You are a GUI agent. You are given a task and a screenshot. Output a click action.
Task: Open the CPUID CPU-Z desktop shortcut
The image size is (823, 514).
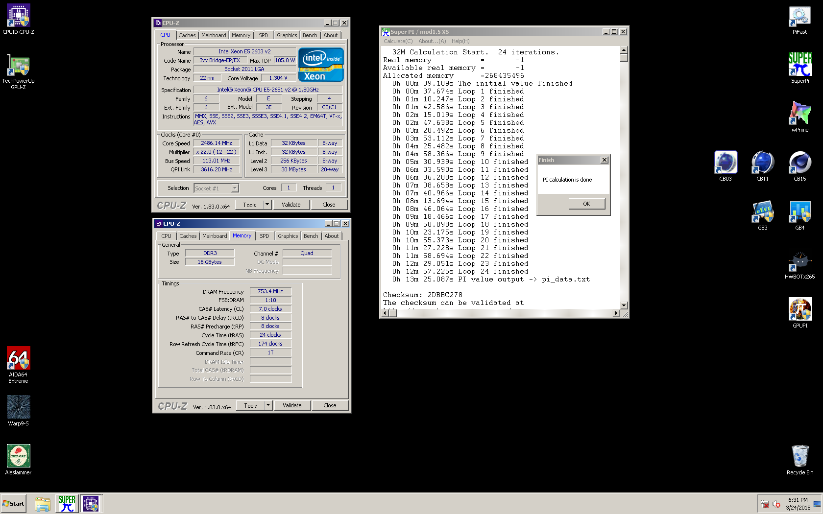click(x=18, y=20)
